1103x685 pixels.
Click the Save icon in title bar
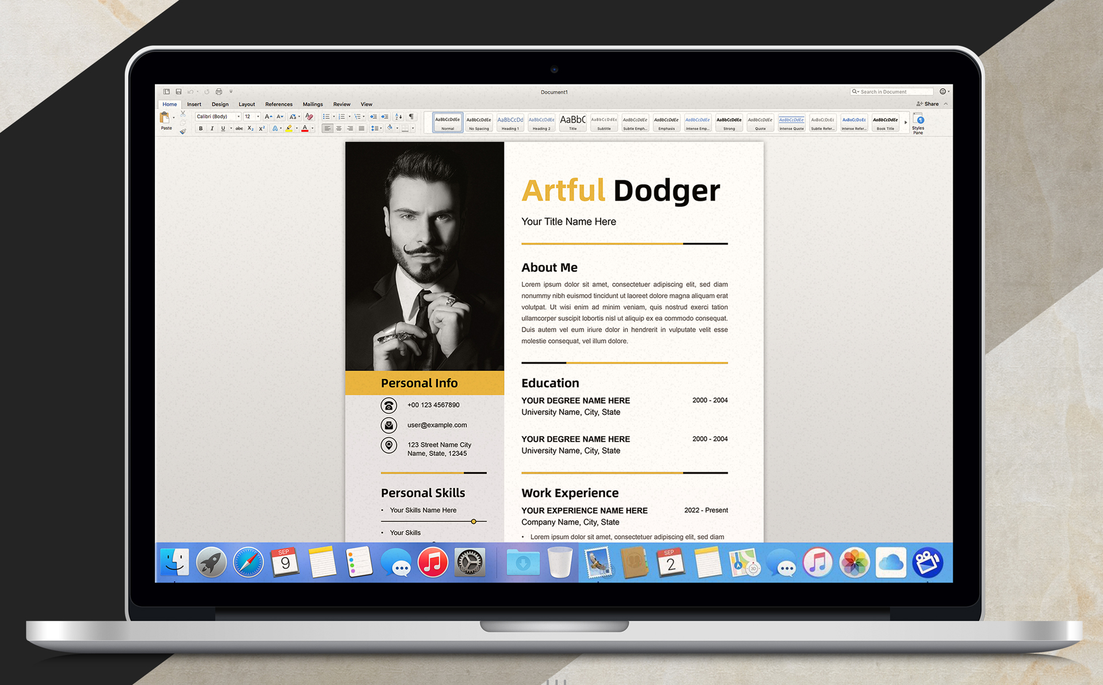pyautogui.click(x=178, y=92)
